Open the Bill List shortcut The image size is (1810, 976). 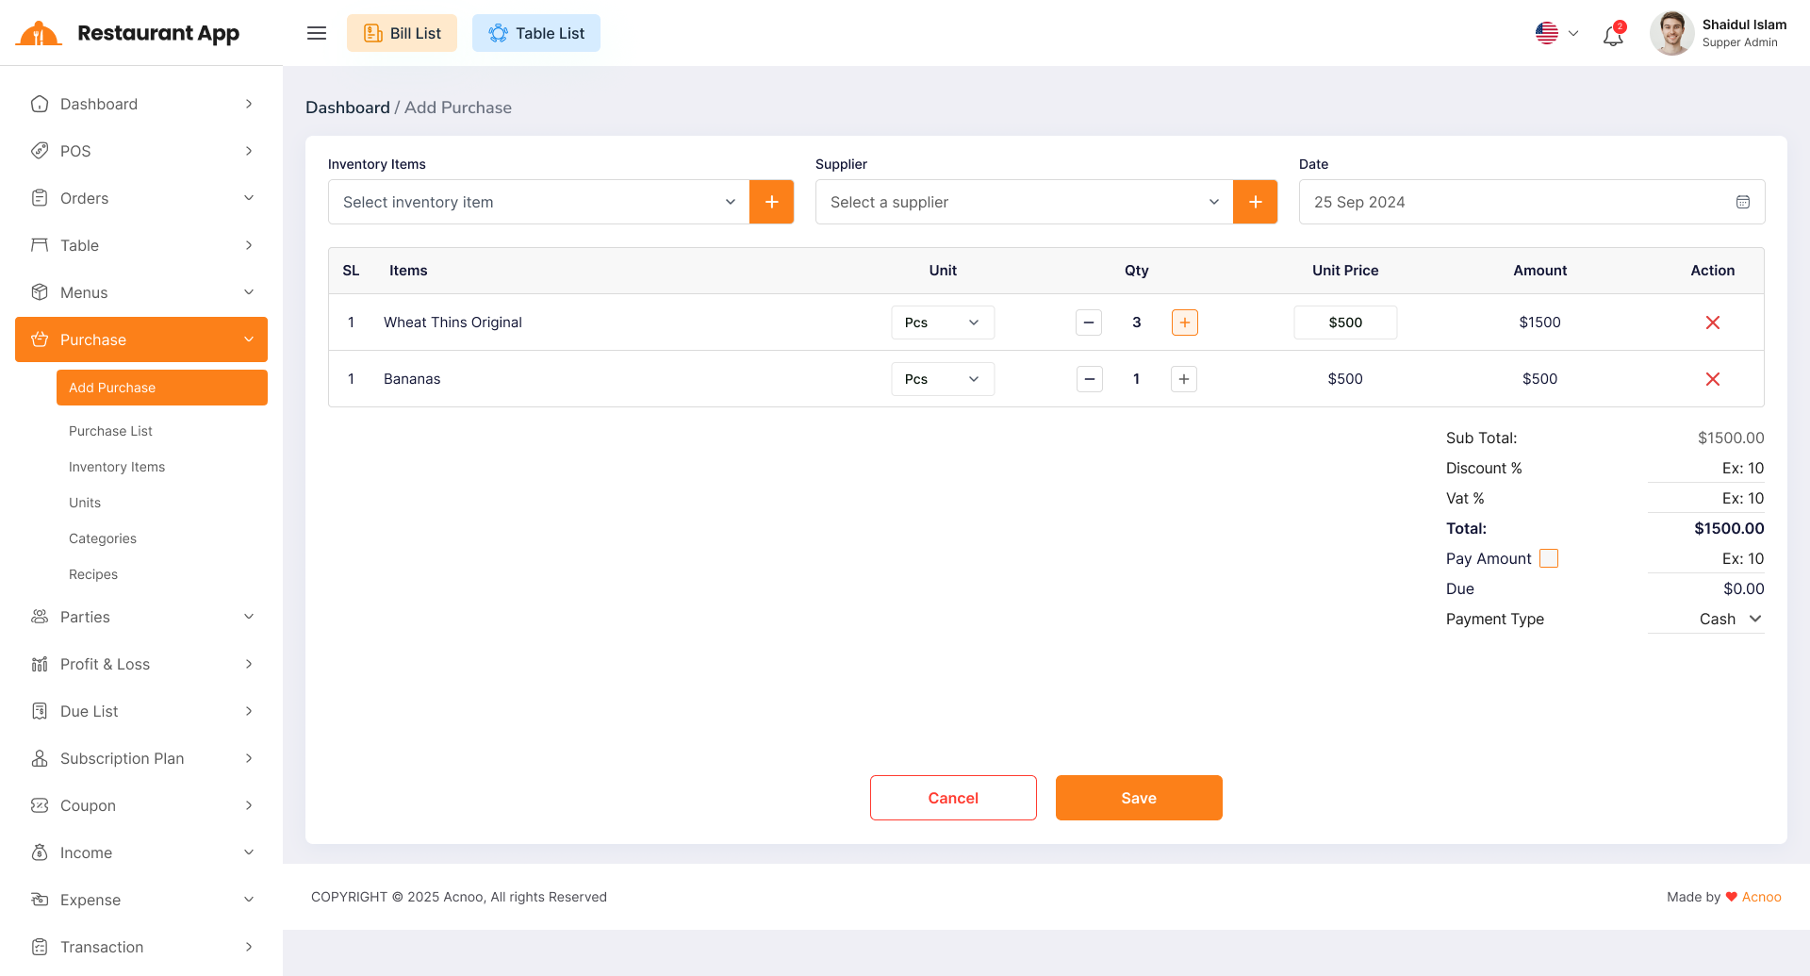pyautogui.click(x=402, y=33)
